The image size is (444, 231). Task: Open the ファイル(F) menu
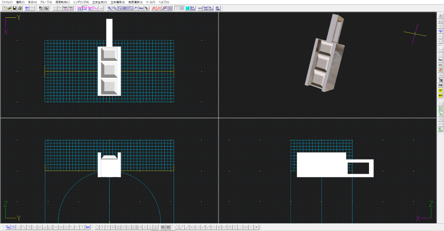point(7,2)
